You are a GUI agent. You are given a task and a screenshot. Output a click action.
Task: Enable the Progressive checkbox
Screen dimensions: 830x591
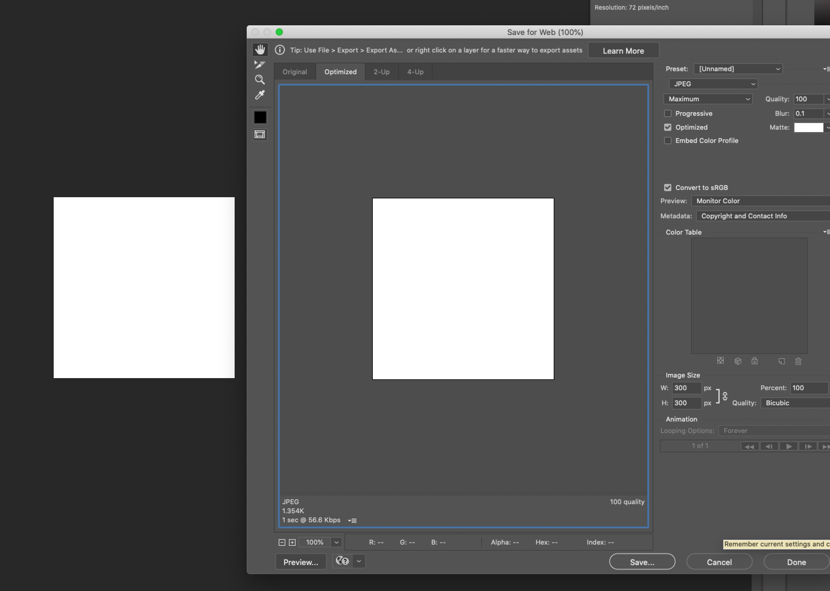[x=668, y=113]
